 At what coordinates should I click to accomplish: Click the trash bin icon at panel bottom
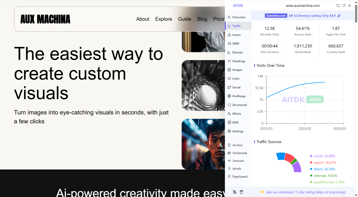pos(241,192)
